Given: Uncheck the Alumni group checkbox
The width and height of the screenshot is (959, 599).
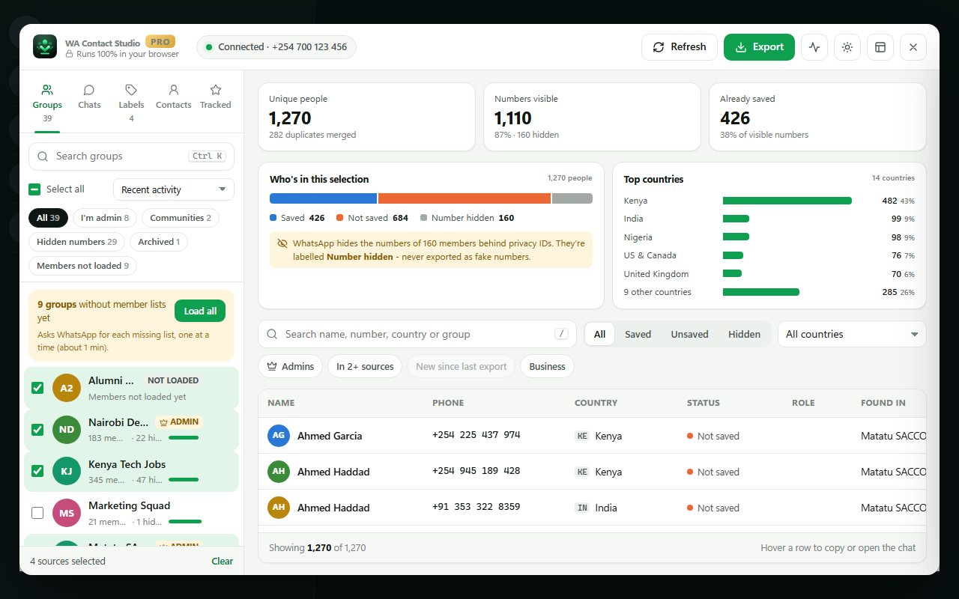Looking at the screenshot, I should (37, 388).
